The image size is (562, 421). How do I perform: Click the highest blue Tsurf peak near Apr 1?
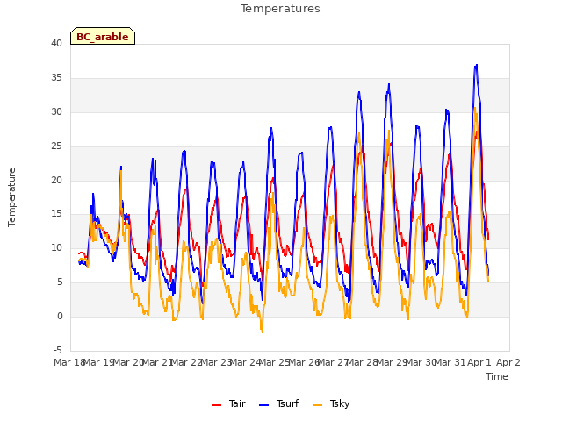pyautogui.click(x=476, y=65)
